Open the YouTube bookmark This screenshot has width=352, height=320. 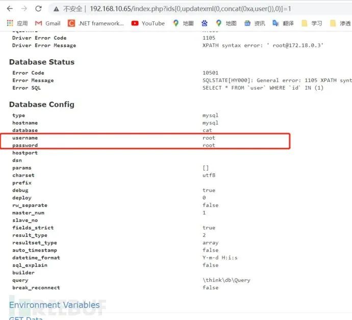[148, 23]
